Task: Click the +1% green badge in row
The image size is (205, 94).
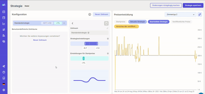Action: [58, 23]
